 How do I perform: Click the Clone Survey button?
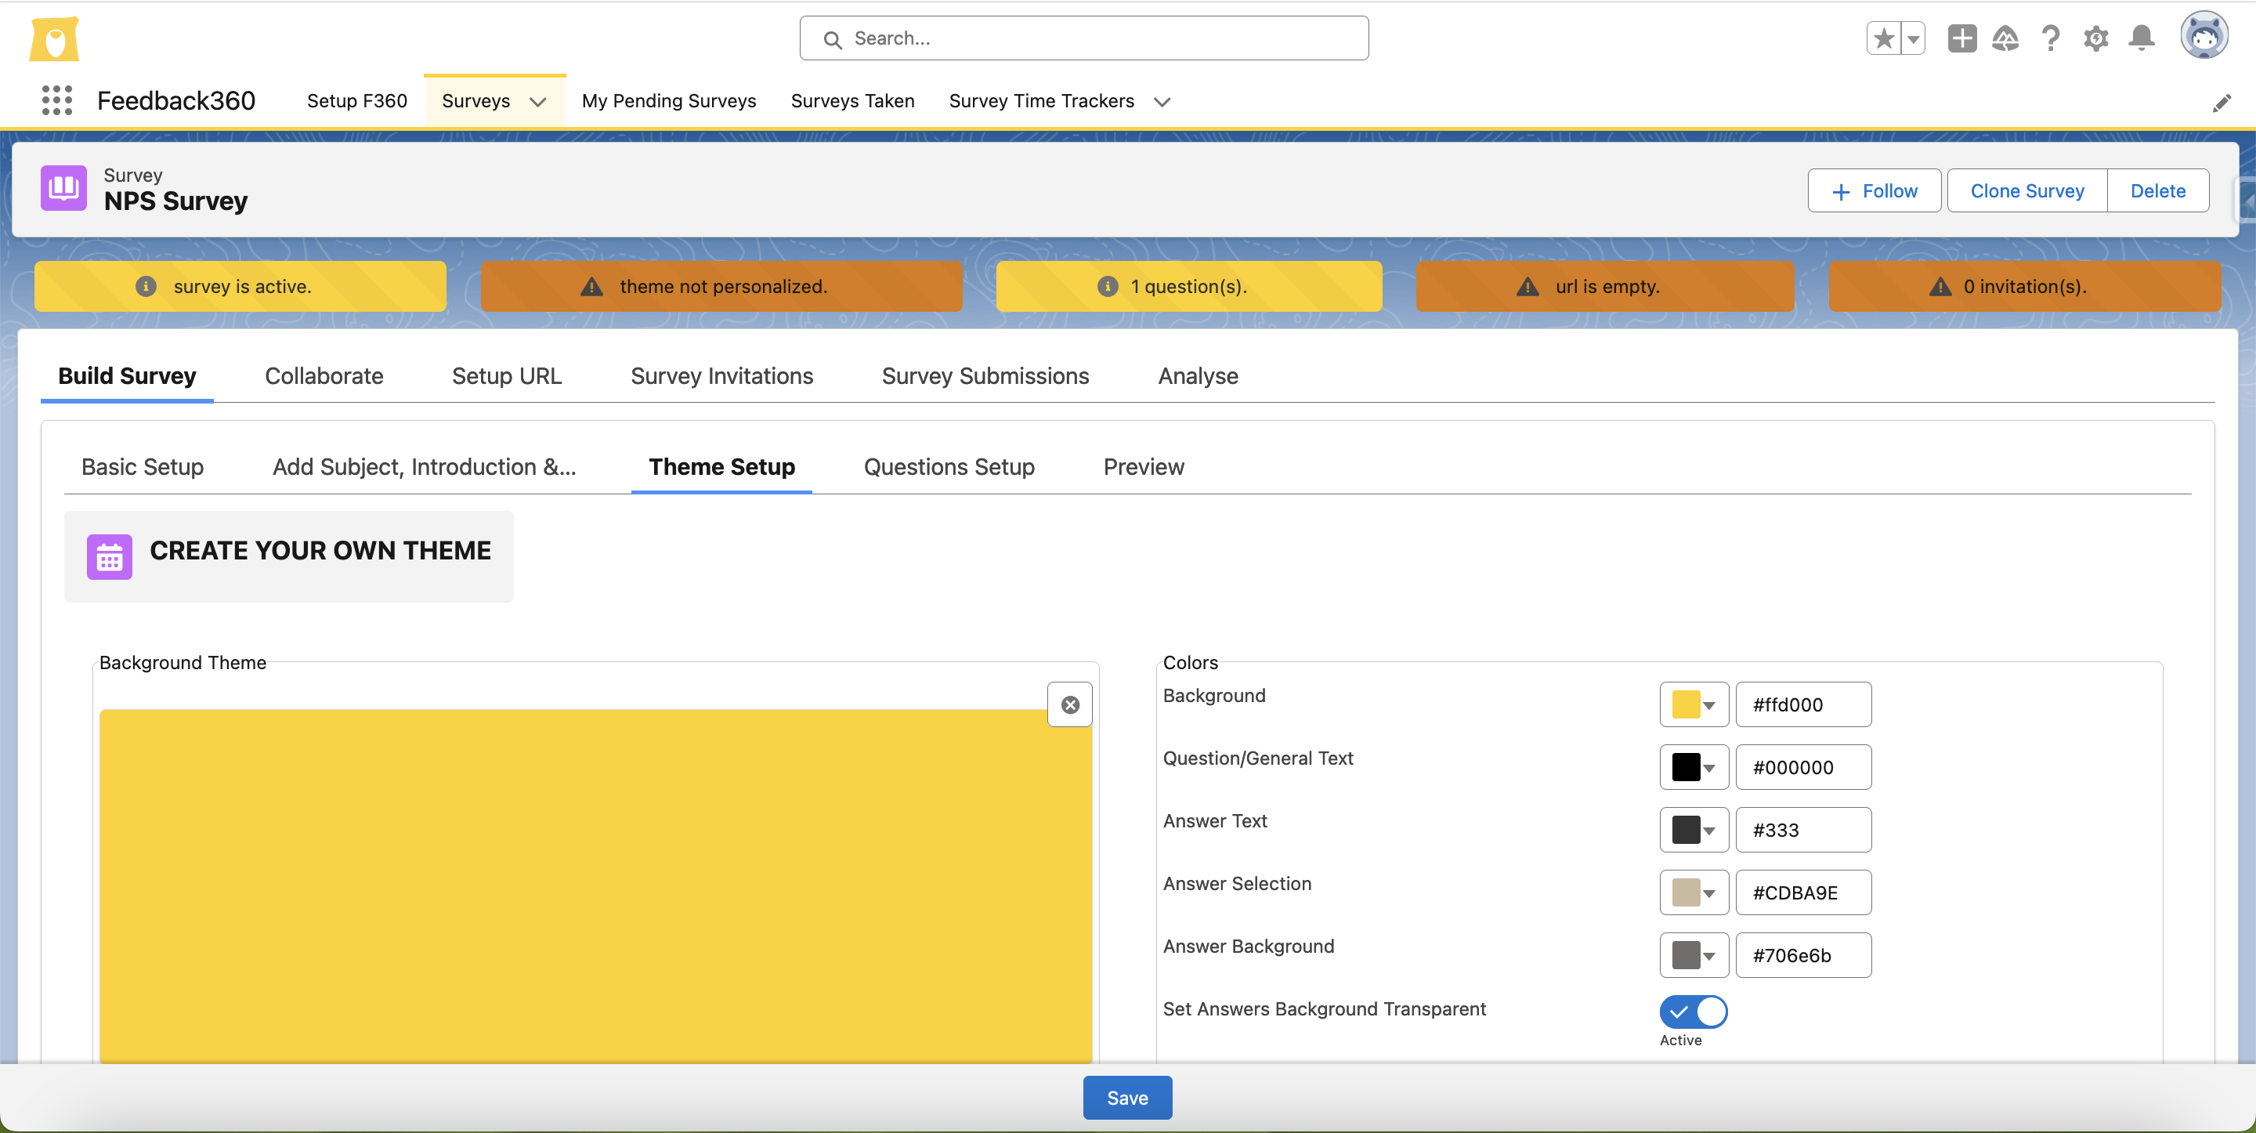(2026, 191)
